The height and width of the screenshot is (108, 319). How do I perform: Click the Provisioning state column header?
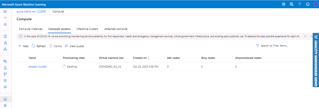[x=74, y=58]
